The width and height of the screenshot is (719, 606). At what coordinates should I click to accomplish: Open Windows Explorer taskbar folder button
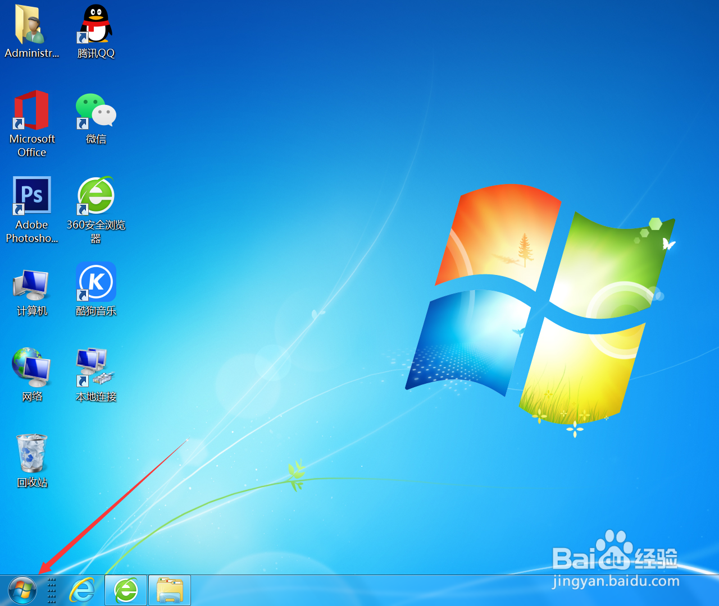[170, 591]
